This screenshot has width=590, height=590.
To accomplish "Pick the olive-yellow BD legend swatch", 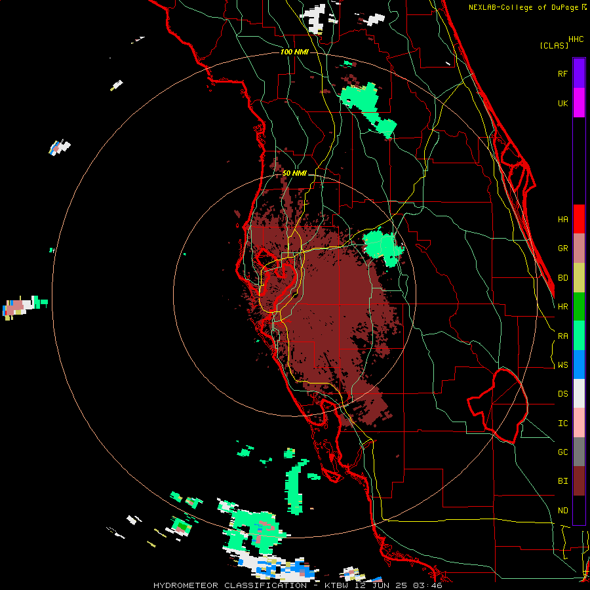I will click(579, 277).
